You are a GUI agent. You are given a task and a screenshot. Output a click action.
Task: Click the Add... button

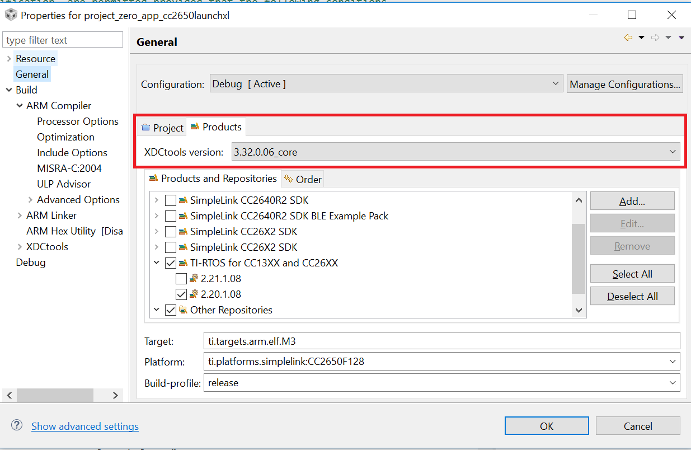point(632,201)
